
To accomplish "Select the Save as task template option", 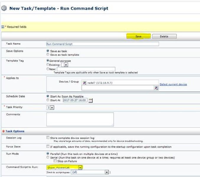I will click(x=48, y=55).
